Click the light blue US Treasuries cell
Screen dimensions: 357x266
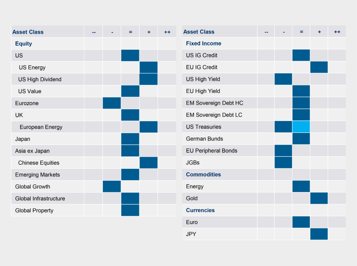coord(301,127)
